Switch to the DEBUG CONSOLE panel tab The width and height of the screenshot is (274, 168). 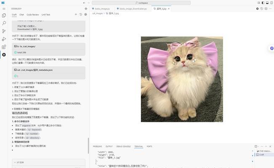point(124,146)
